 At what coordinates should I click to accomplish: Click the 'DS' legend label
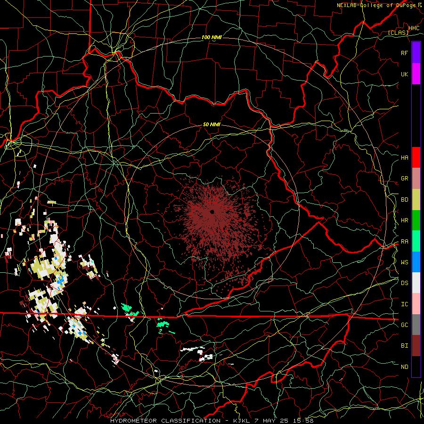point(404,283)
